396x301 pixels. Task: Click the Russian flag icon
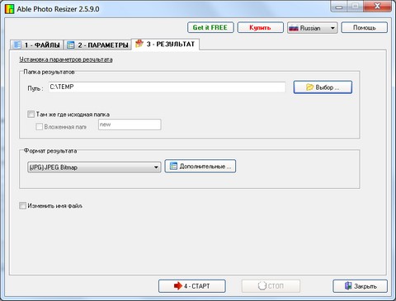[x=294, y=28]
